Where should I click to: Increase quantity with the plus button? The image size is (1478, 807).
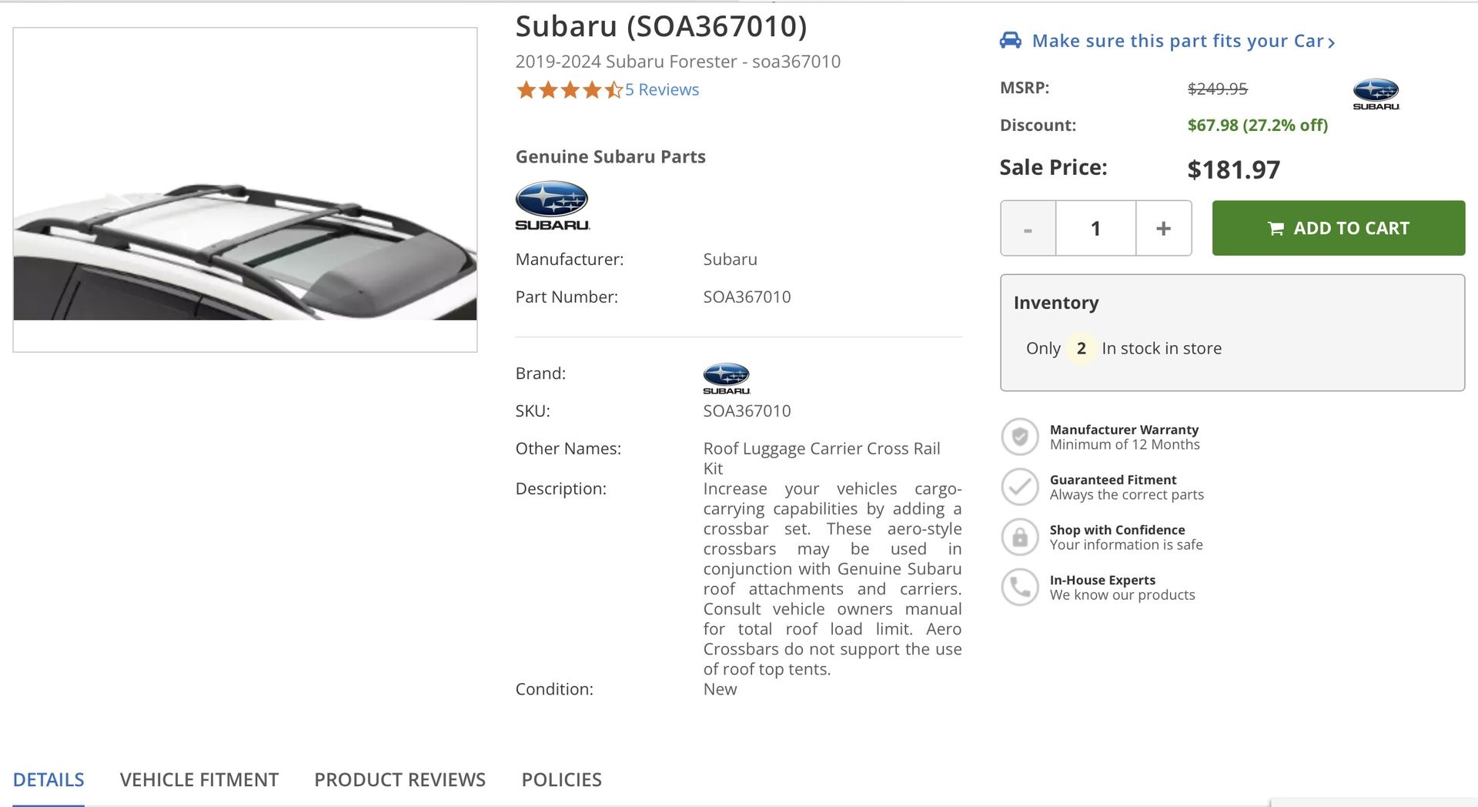1163,228
